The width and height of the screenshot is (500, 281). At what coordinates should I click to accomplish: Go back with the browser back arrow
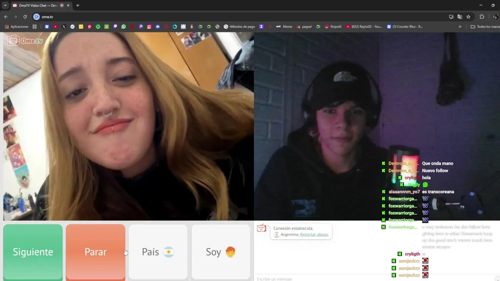click(x=6, y=17)
